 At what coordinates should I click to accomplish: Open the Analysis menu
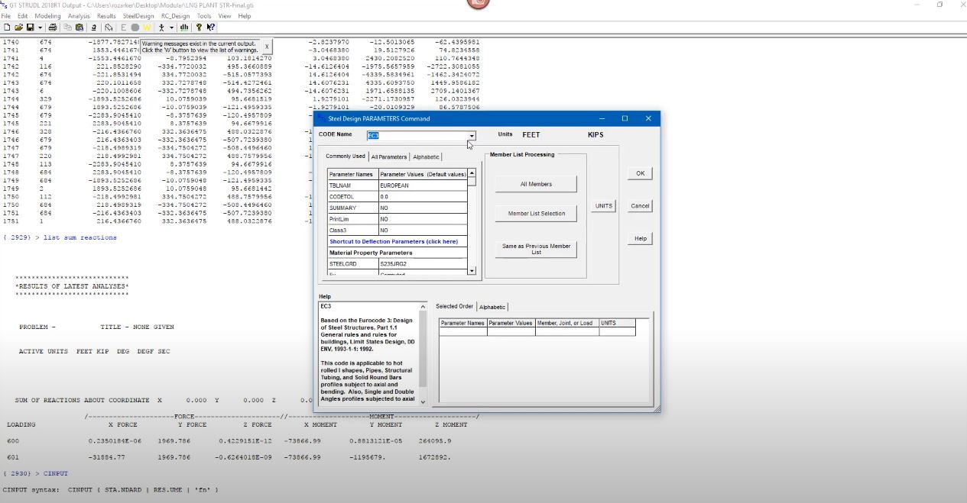click(79, 15)
